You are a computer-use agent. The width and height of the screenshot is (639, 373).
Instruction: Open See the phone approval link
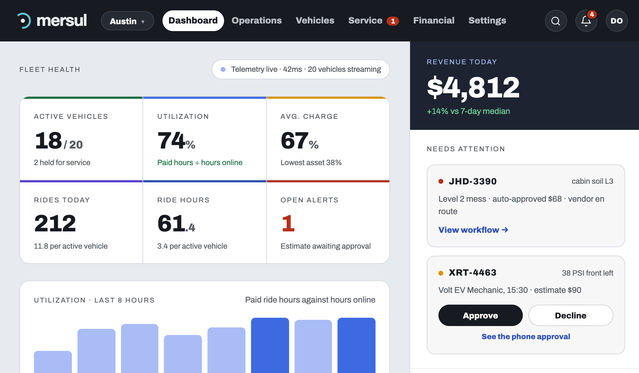[526, 336]
